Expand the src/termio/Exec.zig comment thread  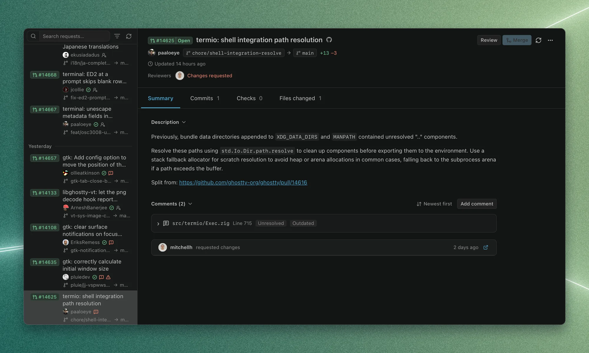[x=158, y=224]
